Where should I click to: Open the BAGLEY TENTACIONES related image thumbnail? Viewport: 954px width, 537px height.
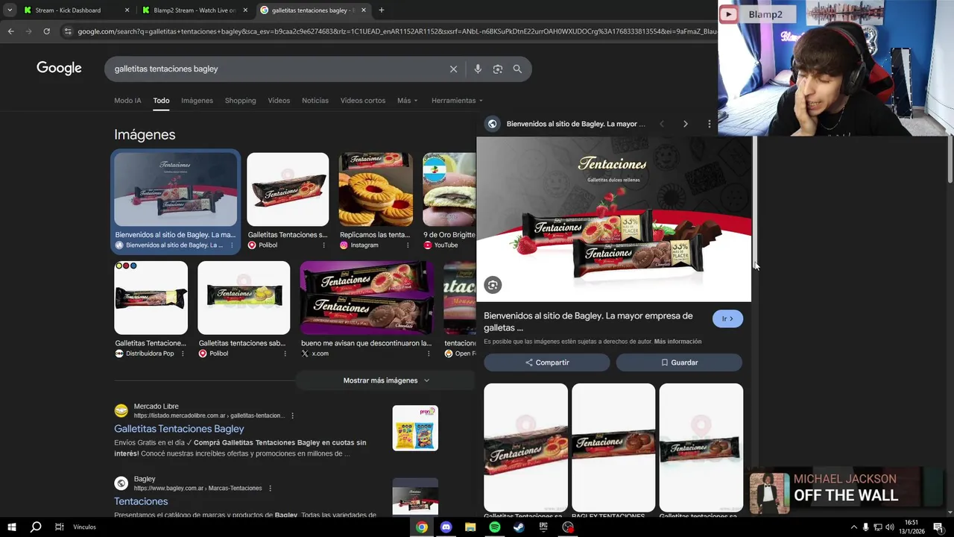coord(613,447)
